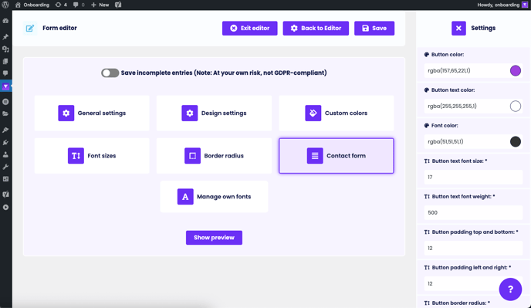Open Appearance via the paintbrush sidebar icon
This screenshot has height=308, width=531.
pos(5,130)
